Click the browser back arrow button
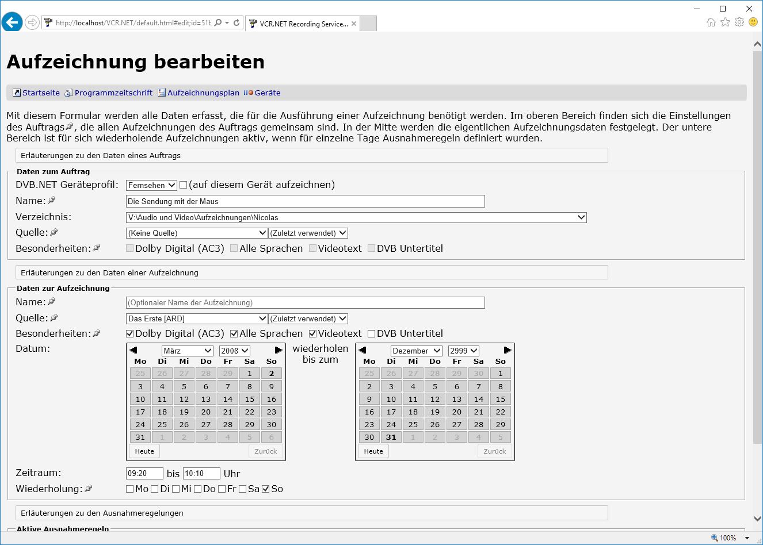 point(12,22)
